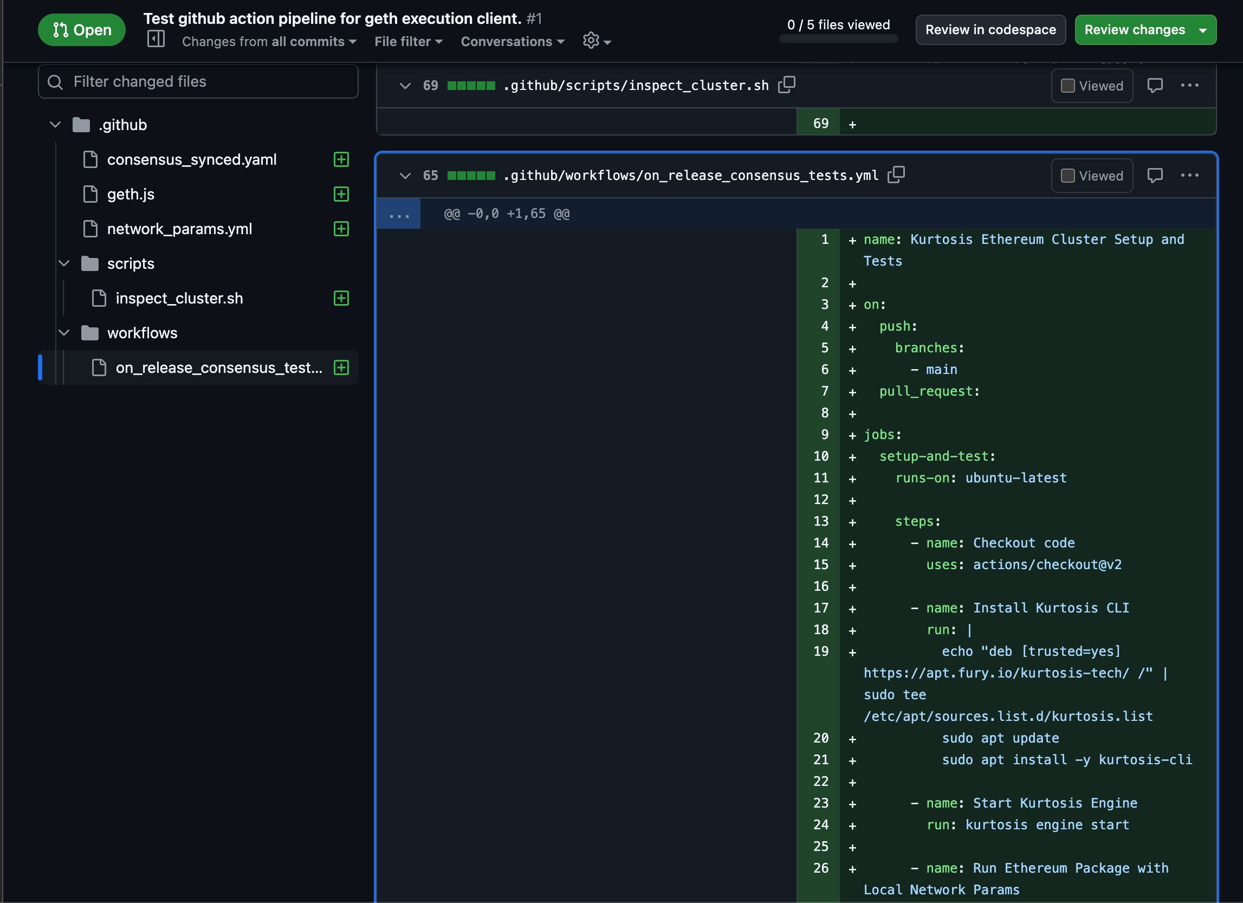The image size is (1243, 903).
Task: Click the file icon beside geth.js
Action: click(90, 194)
